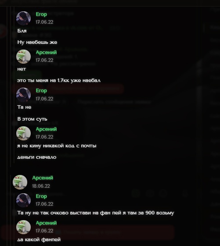Open Арсений's name beside the 18.06.22 date

pyautogui.click(x=43, y=178)
